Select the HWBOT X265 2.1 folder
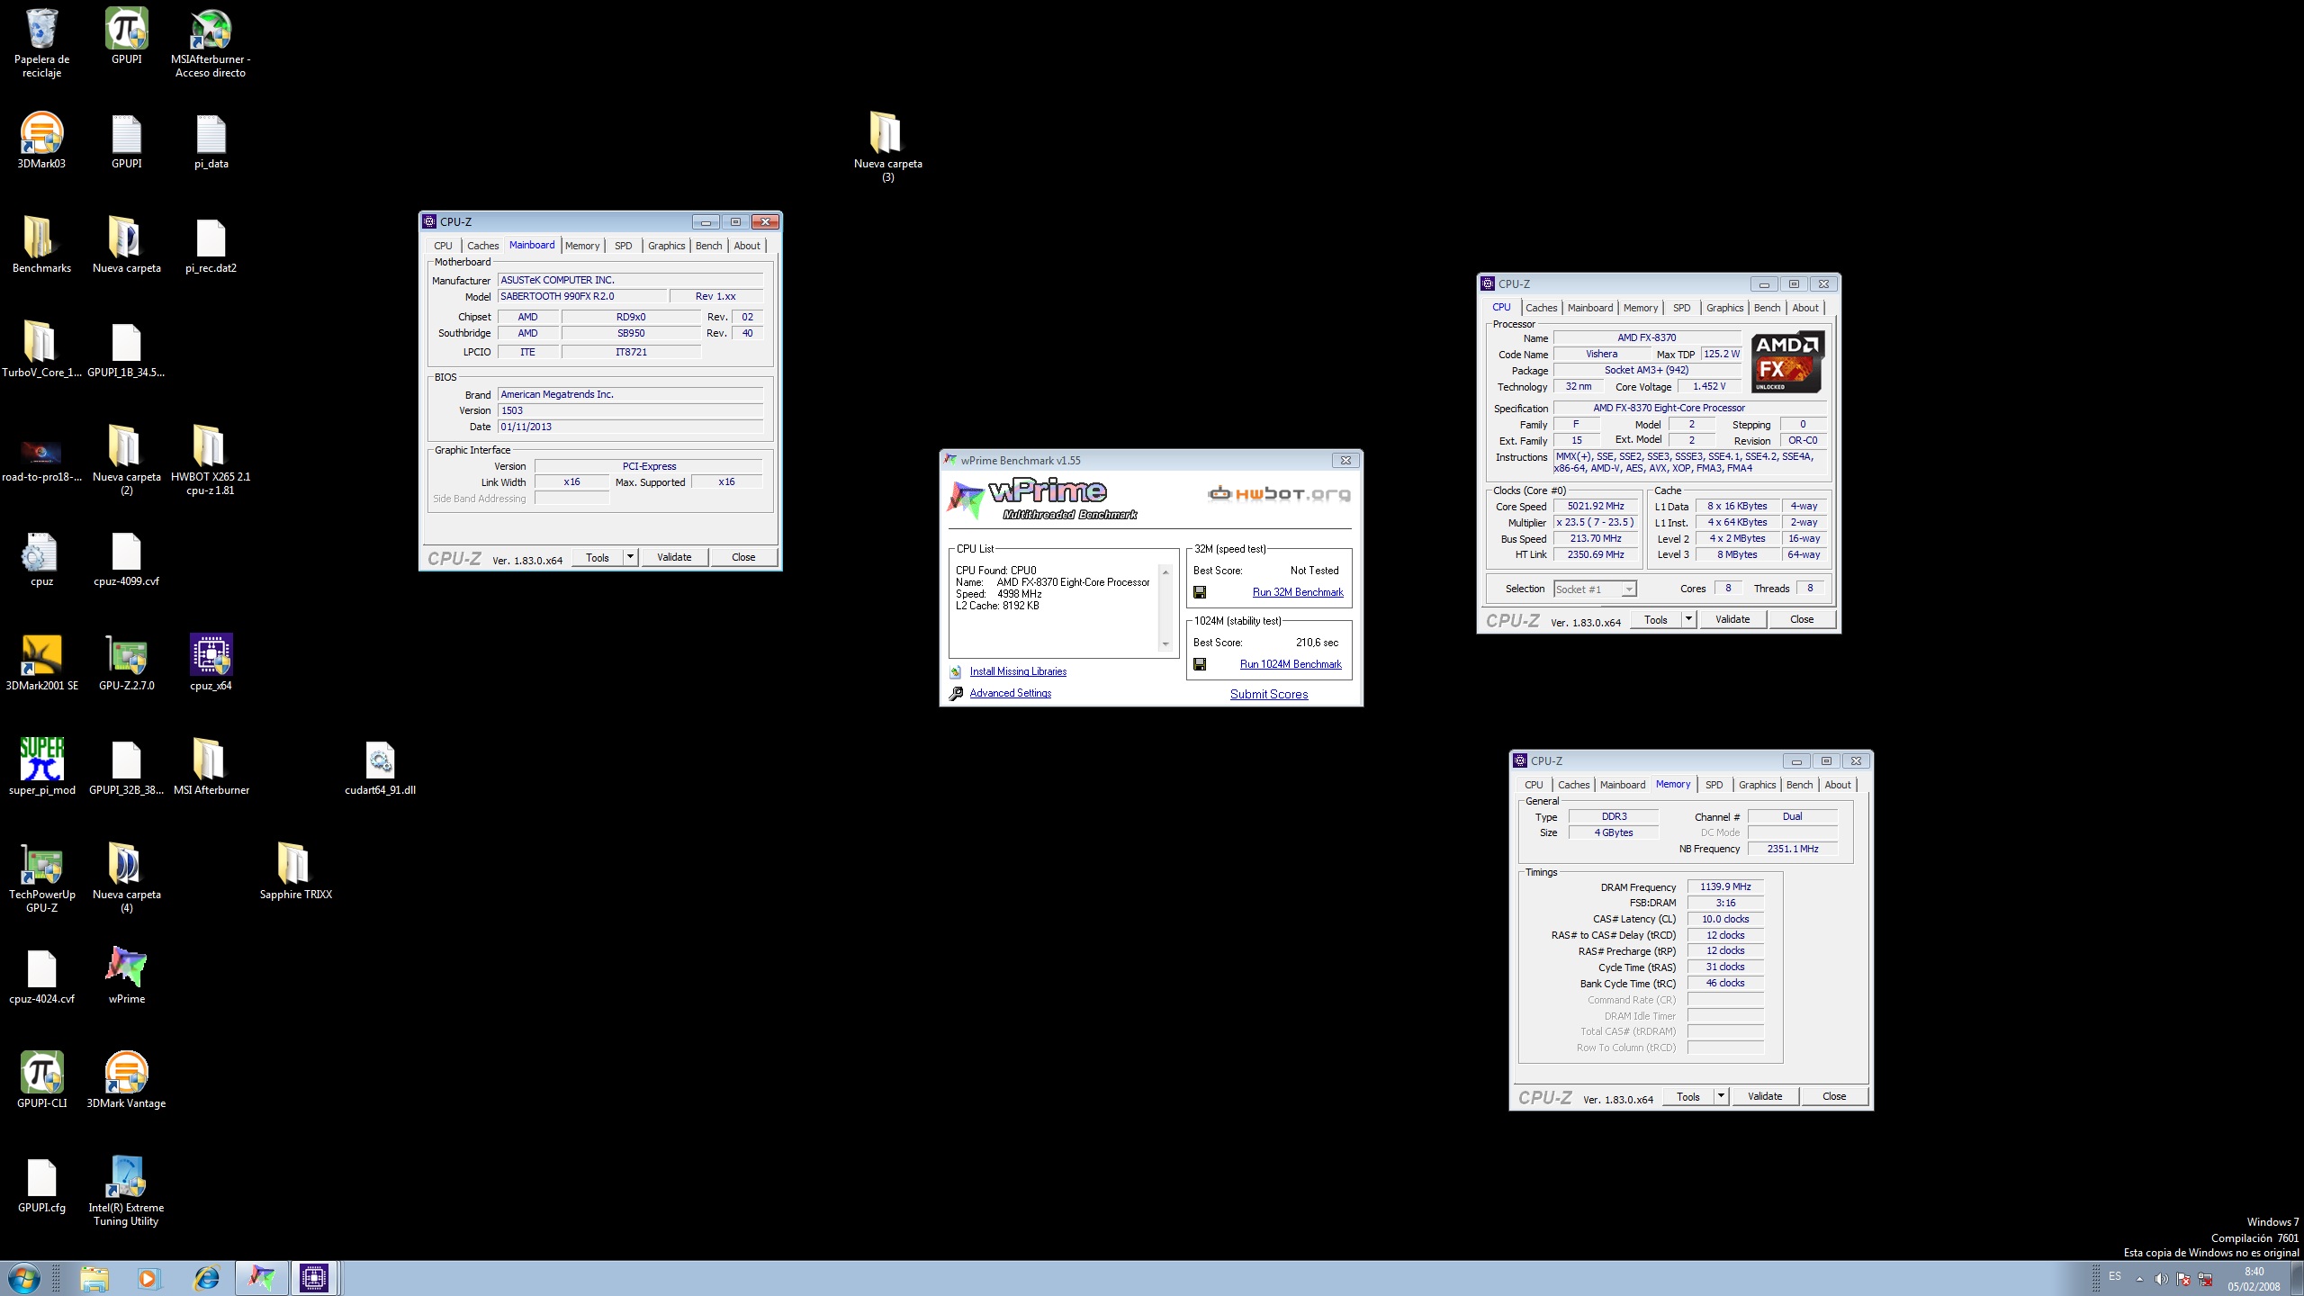 point(211,447)
